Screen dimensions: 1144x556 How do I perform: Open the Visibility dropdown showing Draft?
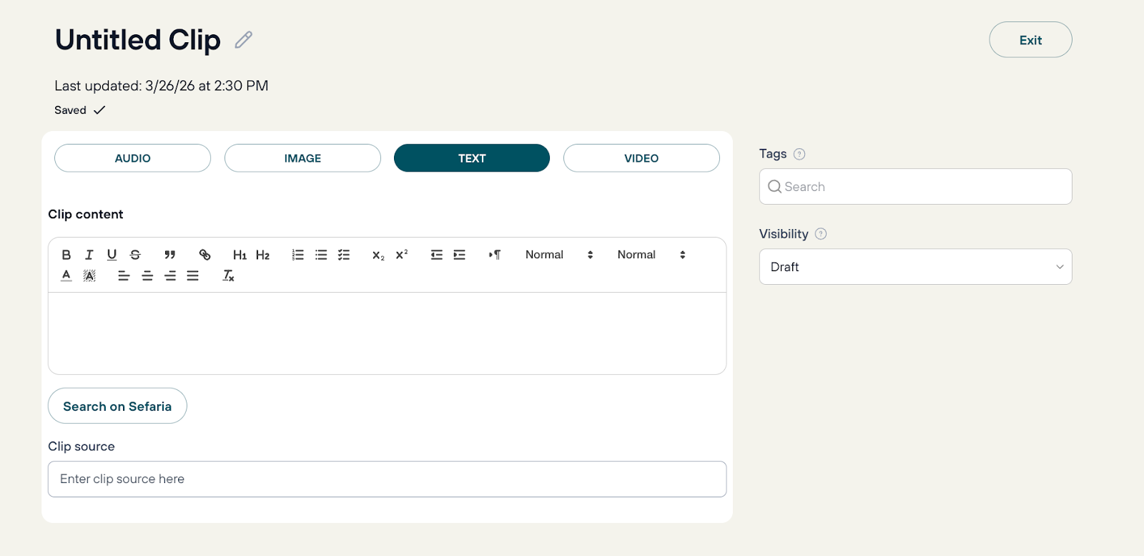(x=915, y=267)
